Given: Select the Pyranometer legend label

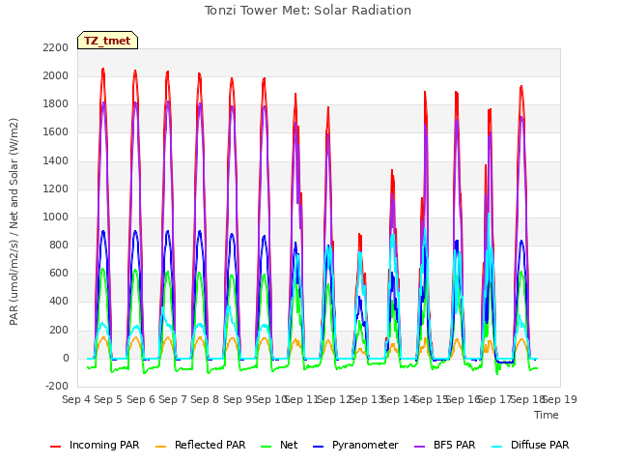Looking at the screenshot, I should pos(365,445).
